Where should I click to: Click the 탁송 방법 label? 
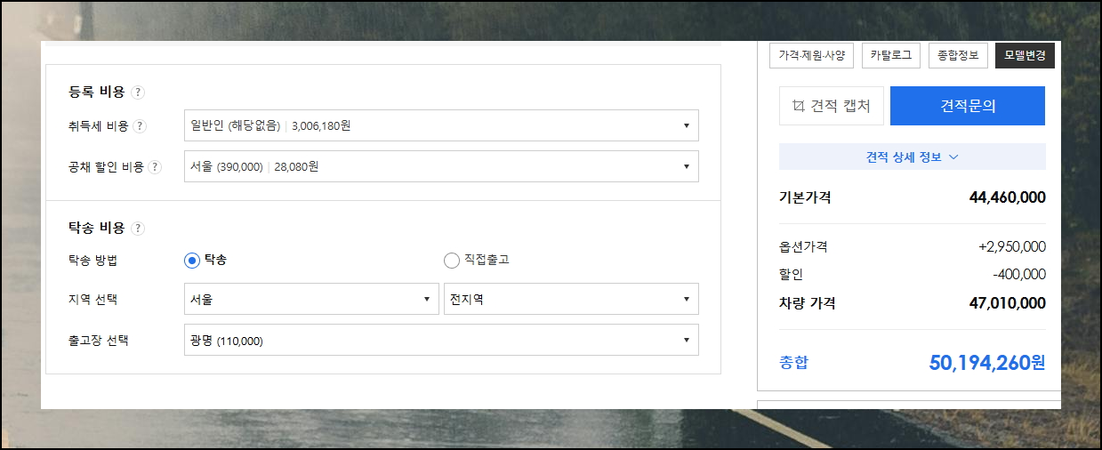click(93, 260)
